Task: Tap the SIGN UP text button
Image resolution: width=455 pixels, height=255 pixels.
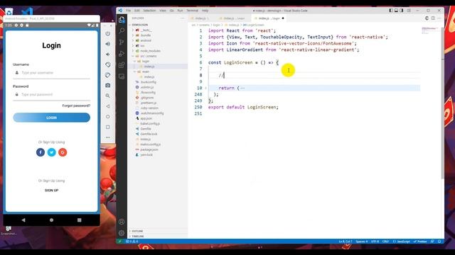Action: (x=51, y=191)
